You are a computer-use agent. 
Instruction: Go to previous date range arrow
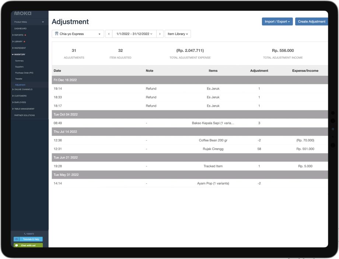[x=109, y=34]
